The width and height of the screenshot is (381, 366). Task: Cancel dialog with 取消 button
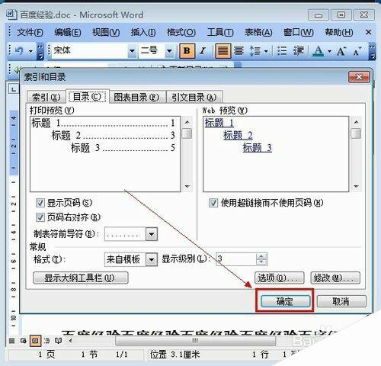(x=341, y=302)
